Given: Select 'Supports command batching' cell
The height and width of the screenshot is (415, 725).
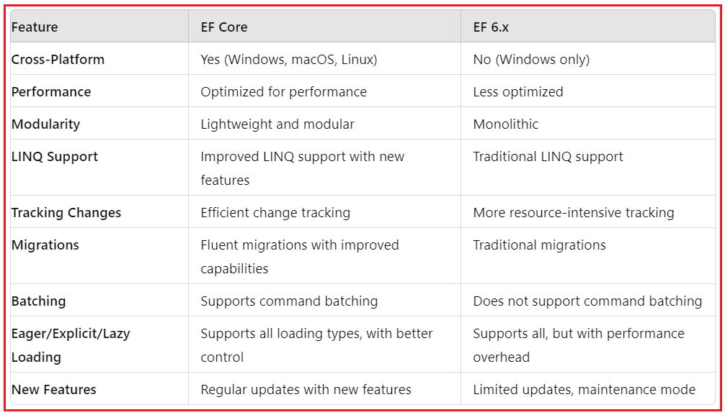Looking at the screenshot, I should (x=289, y=301).
